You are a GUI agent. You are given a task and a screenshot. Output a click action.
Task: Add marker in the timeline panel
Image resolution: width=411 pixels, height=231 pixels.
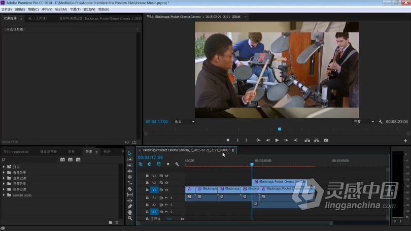(168, 164)
